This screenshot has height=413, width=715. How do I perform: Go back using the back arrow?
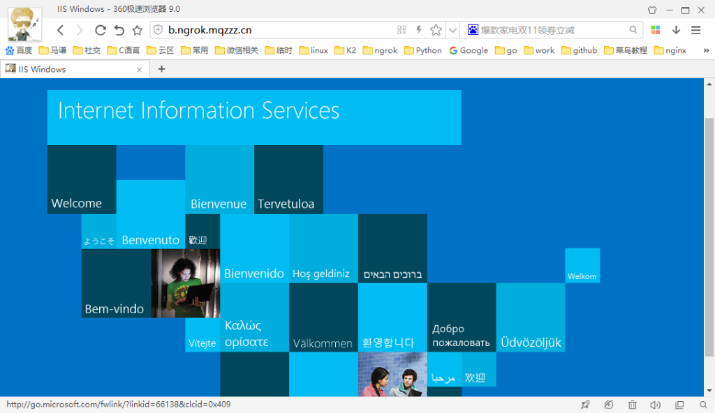pos(60,30)
